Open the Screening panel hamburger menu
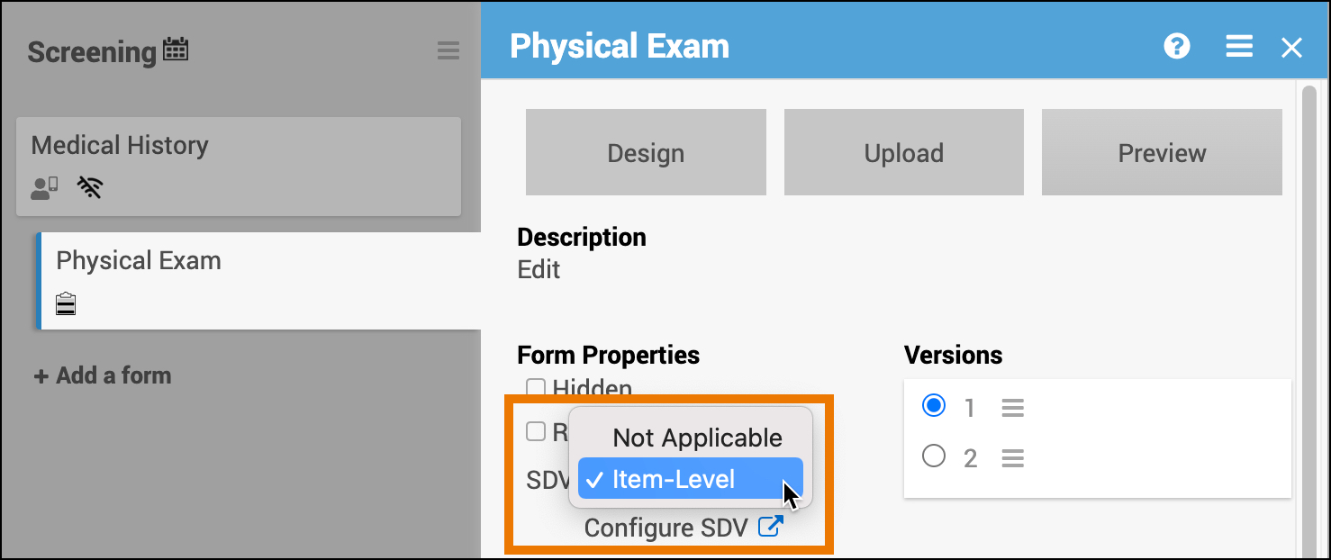The width and height of the screenshot is (1331, 560). tap(448, 50)
